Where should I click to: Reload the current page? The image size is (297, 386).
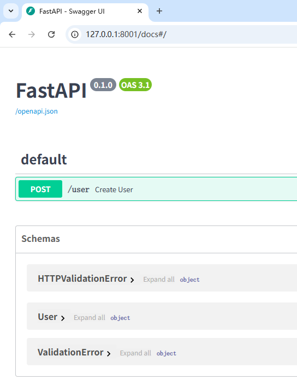click(51, 34)
